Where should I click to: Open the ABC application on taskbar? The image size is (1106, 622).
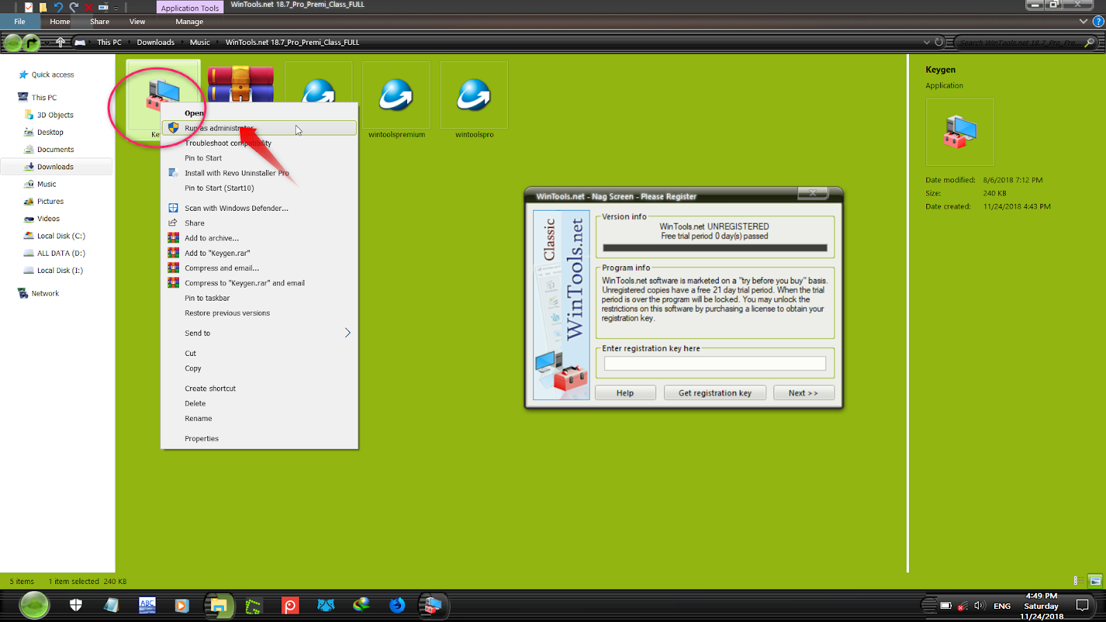pyautogui.click(x=147, y=605)
